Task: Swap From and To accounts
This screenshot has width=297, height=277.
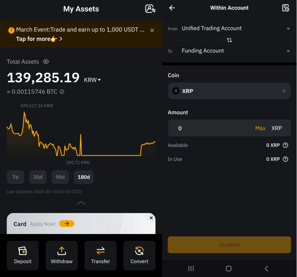Action: [x=229, y=40]
